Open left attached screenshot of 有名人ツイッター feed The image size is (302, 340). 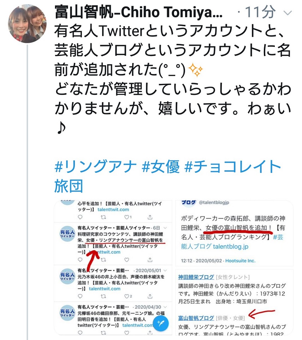pos(113,268)
